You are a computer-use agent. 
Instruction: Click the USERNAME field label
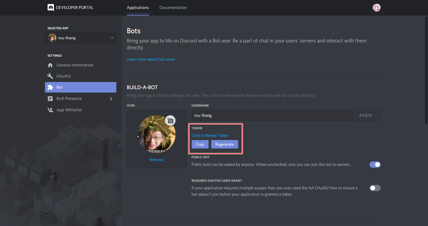point(200,105)
